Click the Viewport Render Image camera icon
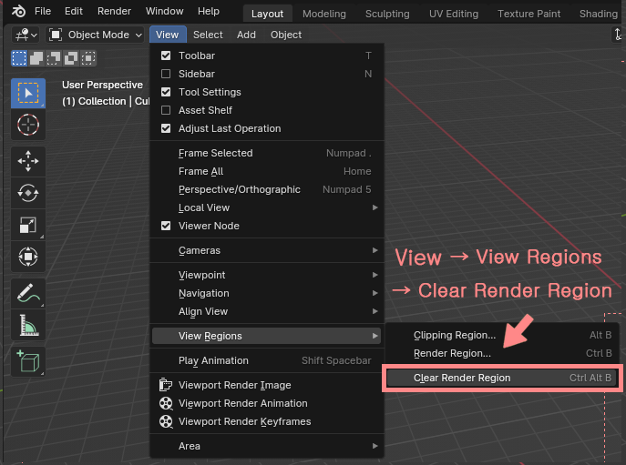This screenshot has height=465, width=626. pos(165,385)
